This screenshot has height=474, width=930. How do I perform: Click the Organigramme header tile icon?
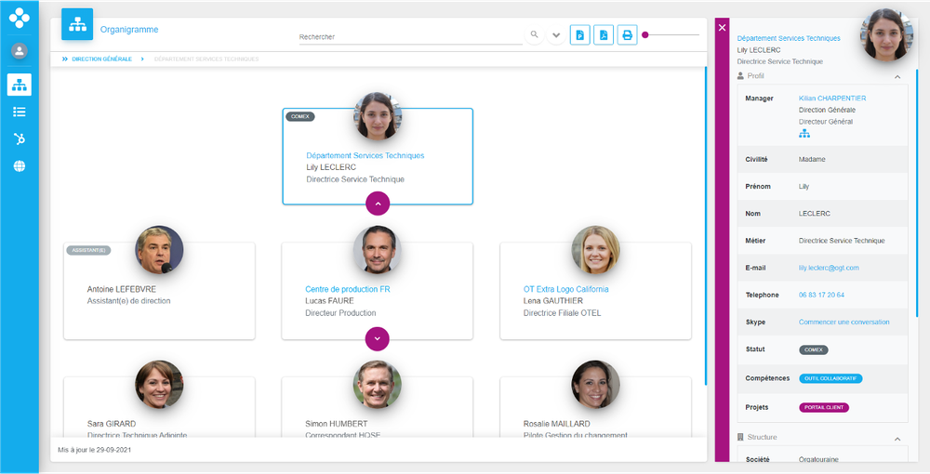[x=77, y=24]
